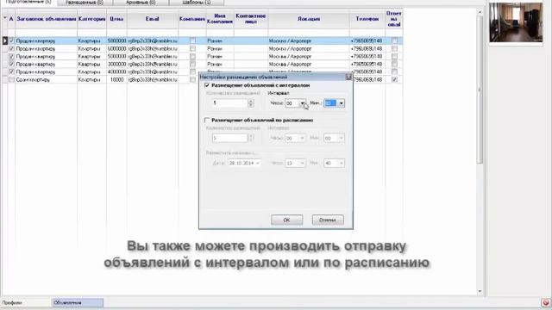The image size is (552, 310).
Task: Toggle Ответ на email checkbox in the 10000 row
Action: (394, 80)
